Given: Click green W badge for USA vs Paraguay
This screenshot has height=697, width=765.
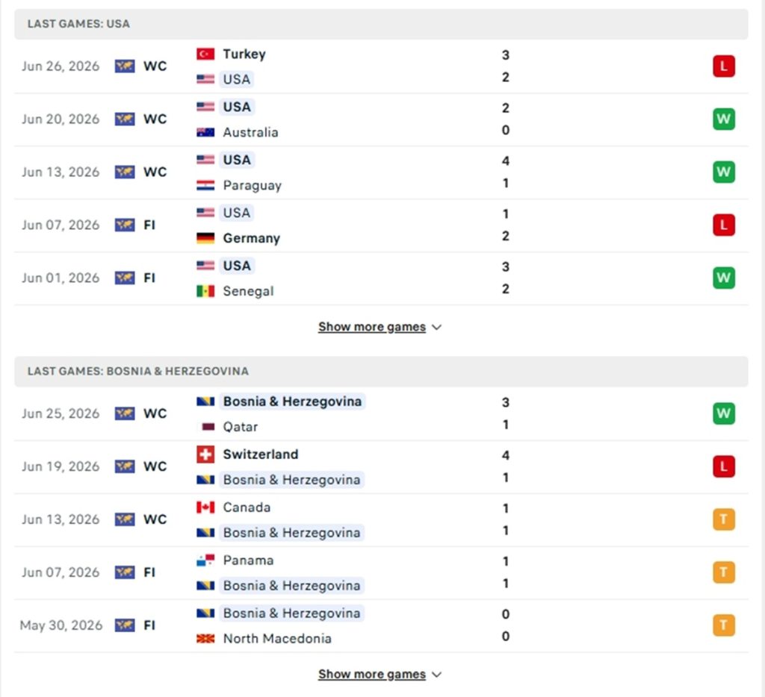Looking at the screenshot, I should (723, 172).
